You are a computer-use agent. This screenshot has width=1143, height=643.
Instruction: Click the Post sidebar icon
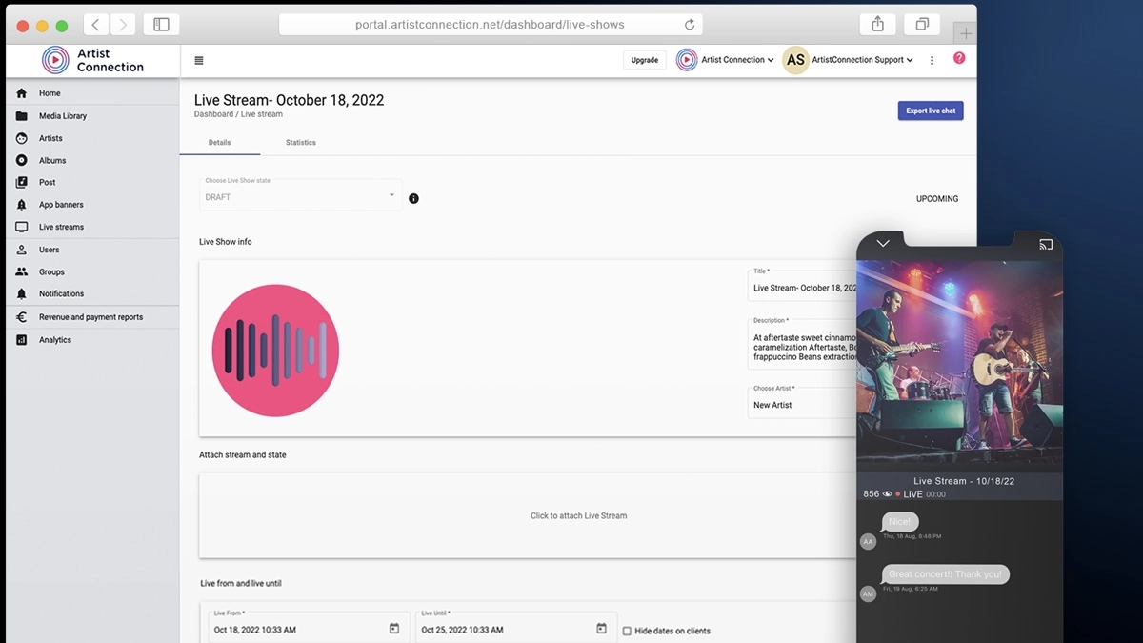[21, 182]
